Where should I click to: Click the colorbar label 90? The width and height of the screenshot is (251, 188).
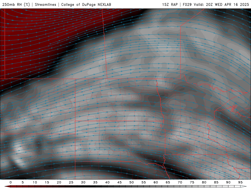pyautogui.click(x=228, y=182)
